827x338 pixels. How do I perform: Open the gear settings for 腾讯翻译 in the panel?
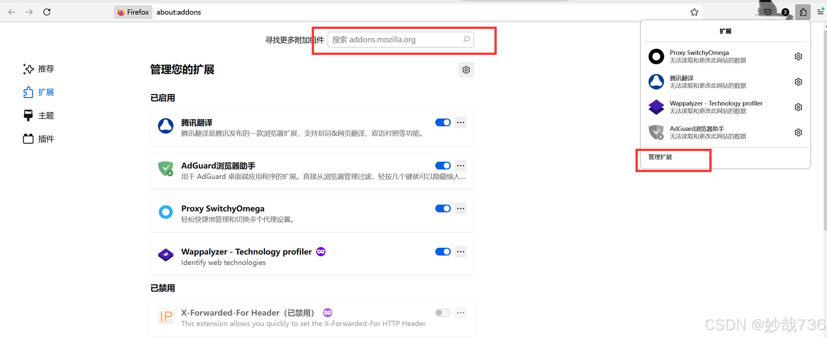pyautogui.click(x=798, y=82)
